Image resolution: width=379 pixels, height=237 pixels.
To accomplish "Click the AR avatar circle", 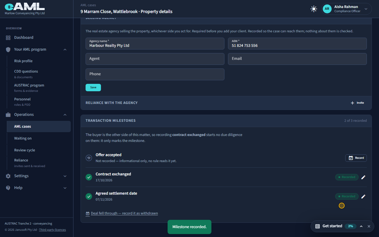I will pos(327,9).
